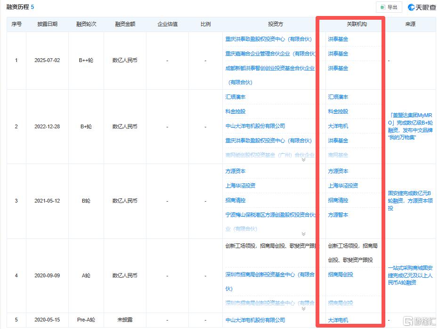
Task: Click the 天眼查 logo at top right
Action: 422,7
